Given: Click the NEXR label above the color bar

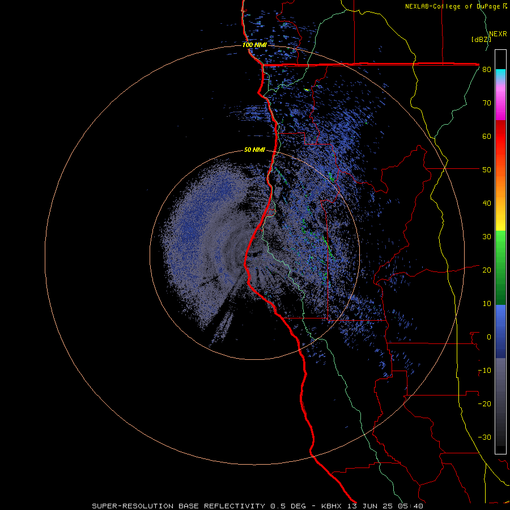Looking at the screenshot, I should coord(498,34).
